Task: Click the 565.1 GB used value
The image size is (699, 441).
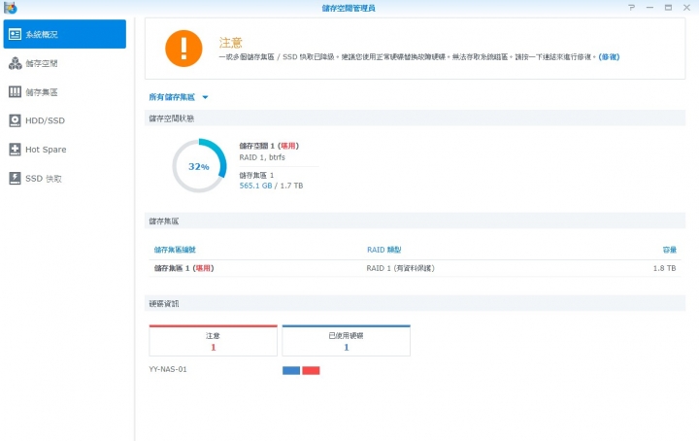Action: pos(255,186)
